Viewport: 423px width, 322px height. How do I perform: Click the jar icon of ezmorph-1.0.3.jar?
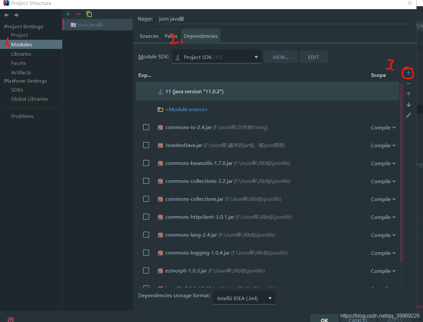pos(160,271)
